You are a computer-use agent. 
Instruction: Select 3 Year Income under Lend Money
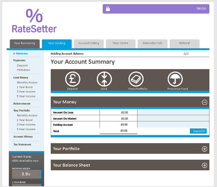click(26, 92)
